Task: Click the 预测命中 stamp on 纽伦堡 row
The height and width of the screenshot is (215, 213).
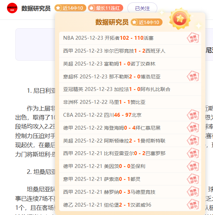Action: pos(193,205)
